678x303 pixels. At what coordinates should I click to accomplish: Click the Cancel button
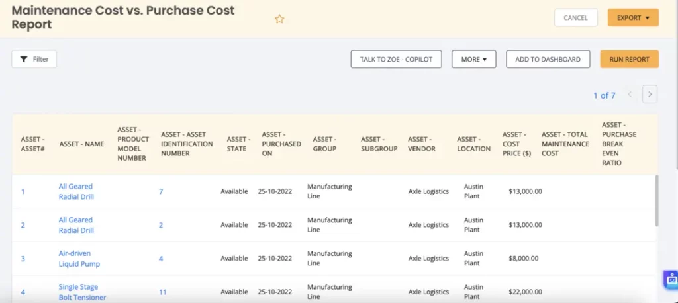575,18
